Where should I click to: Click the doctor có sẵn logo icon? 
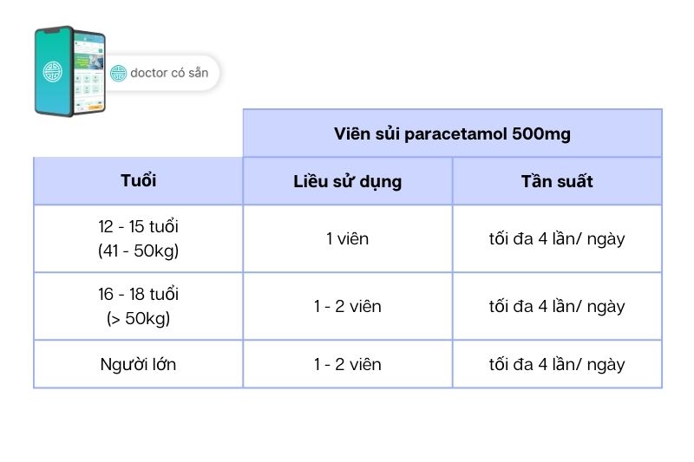[x=118, y=74]
